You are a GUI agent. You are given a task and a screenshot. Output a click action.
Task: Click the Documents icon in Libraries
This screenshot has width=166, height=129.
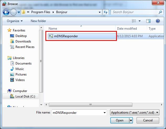[12, 63]
